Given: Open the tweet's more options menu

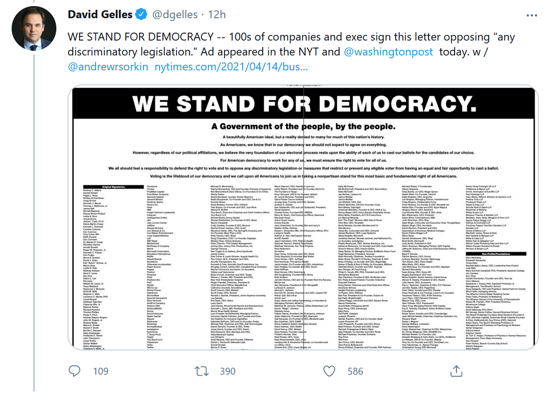Looking at the screenshot, I should [x=531, y=15].
